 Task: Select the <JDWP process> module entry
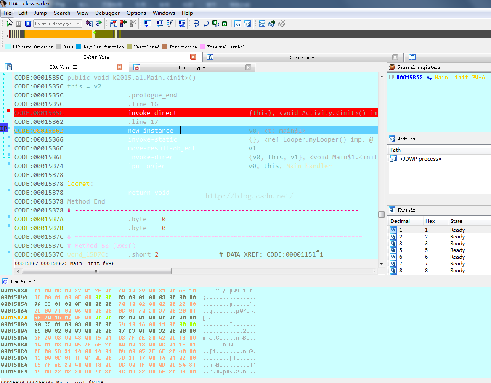420,159
